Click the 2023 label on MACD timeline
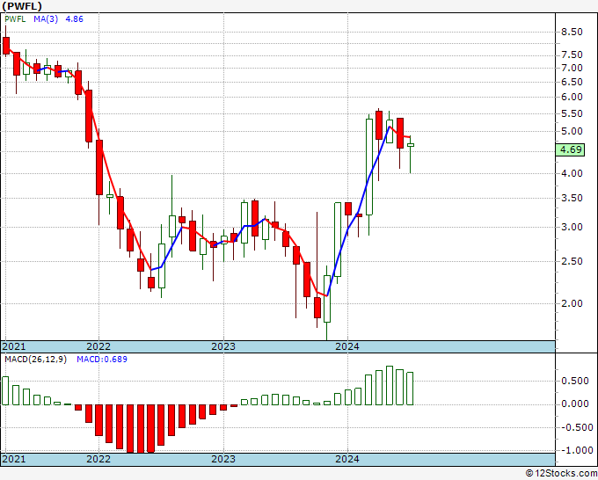 pyautogui.click(x=223, y=459)
